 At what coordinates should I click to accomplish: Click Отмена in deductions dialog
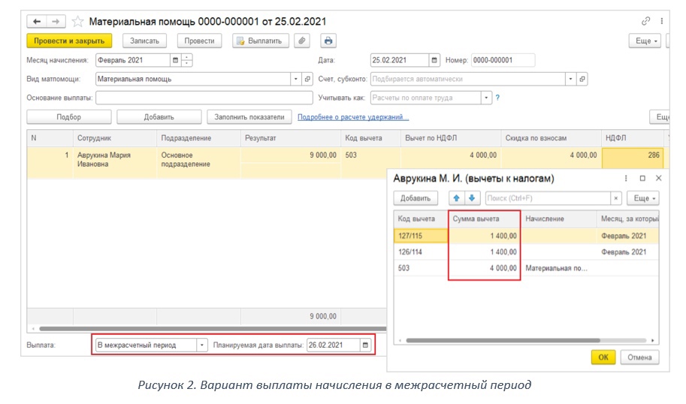point(639,357)
